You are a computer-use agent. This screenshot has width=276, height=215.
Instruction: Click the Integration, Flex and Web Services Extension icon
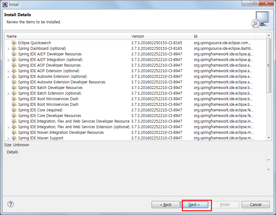point(14,127)
